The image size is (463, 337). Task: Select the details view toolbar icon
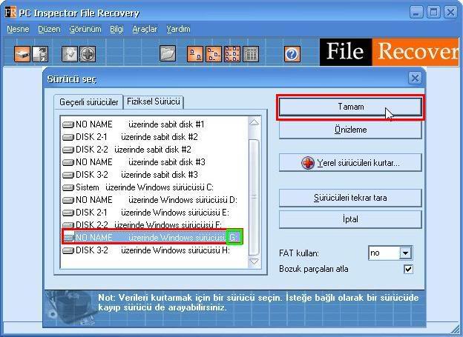[251, 54]
